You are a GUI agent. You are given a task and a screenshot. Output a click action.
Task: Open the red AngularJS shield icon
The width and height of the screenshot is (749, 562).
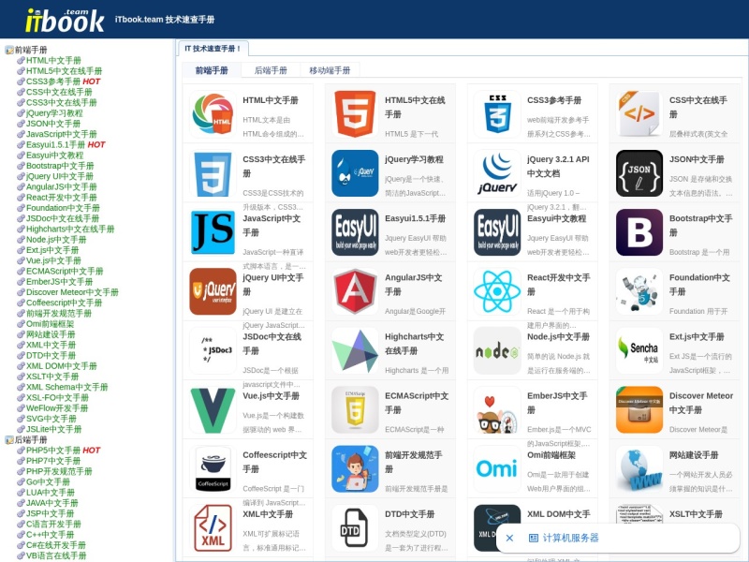pos(355,291)
